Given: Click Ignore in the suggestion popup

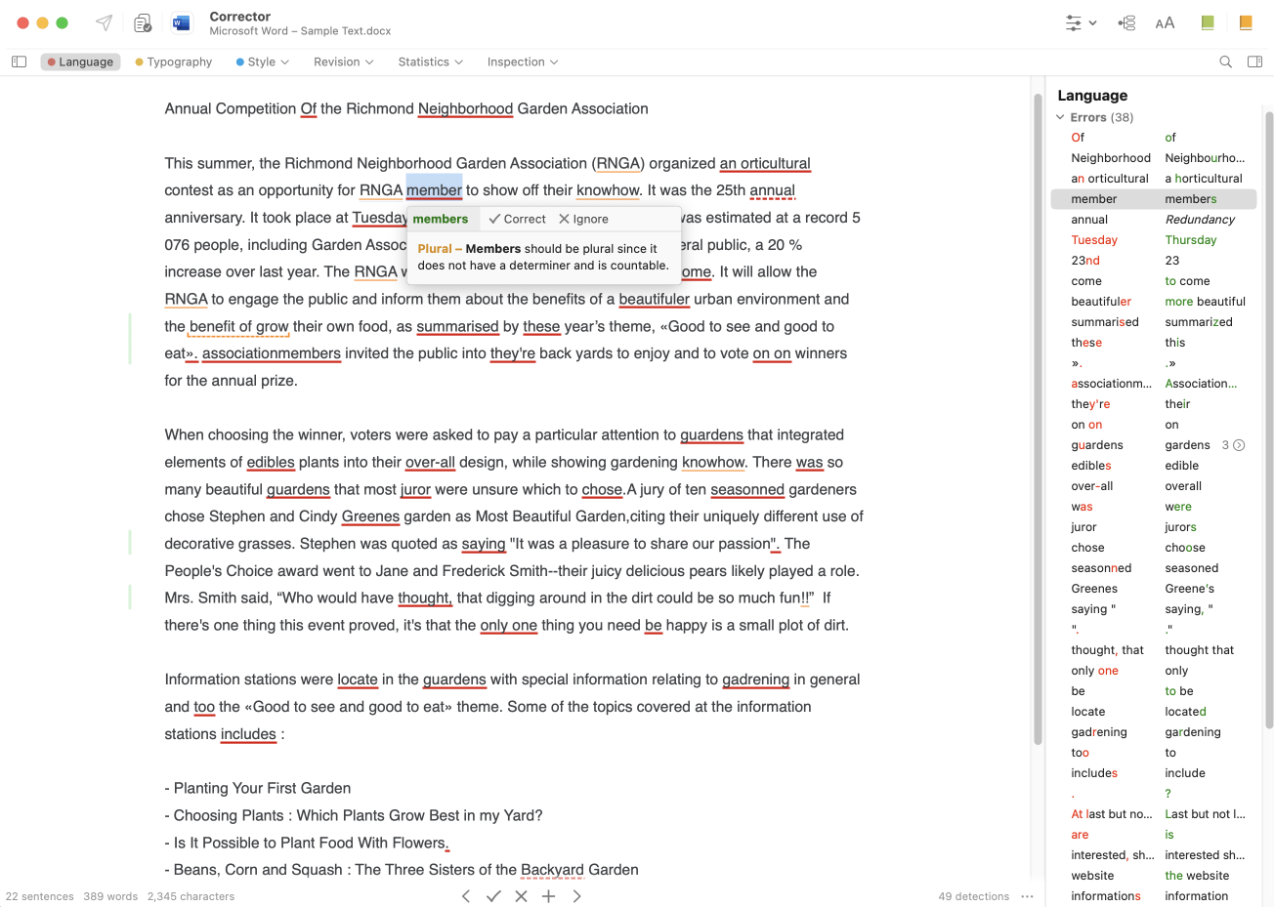Looking at the screenshot, I should click(x=583, y=219).
